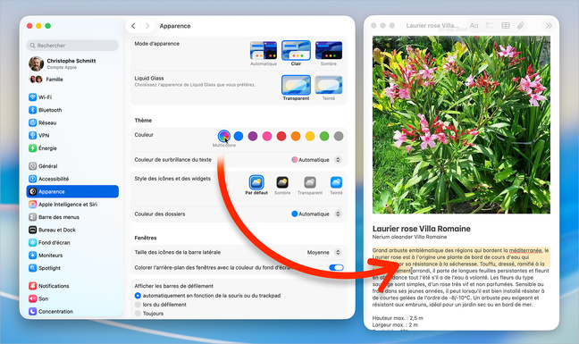
Task: Click "Nerium oleander Villa Romaine" subtitle
Action: [409, 237]
